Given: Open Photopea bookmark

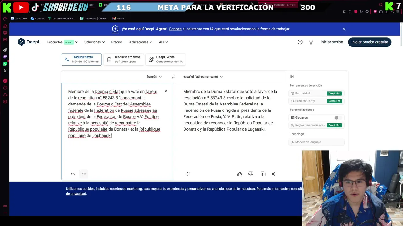Looking at the screenshot, I should point(94,19).
